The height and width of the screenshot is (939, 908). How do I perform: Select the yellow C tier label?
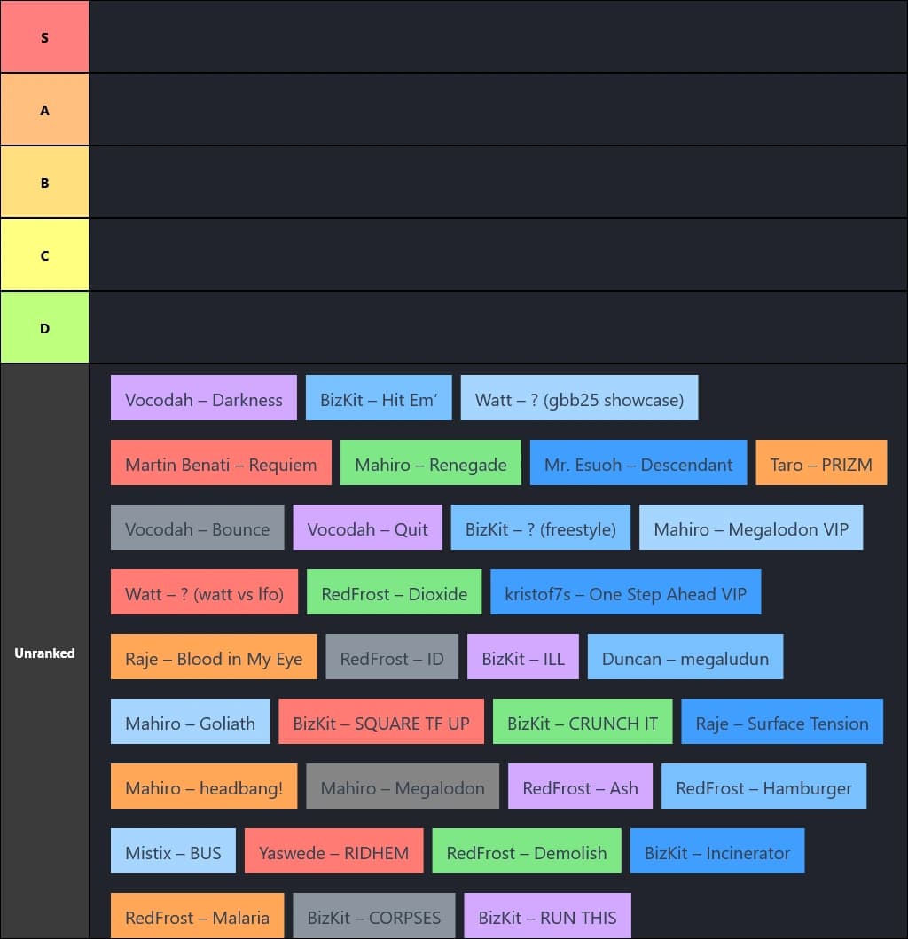pos(44,255)
